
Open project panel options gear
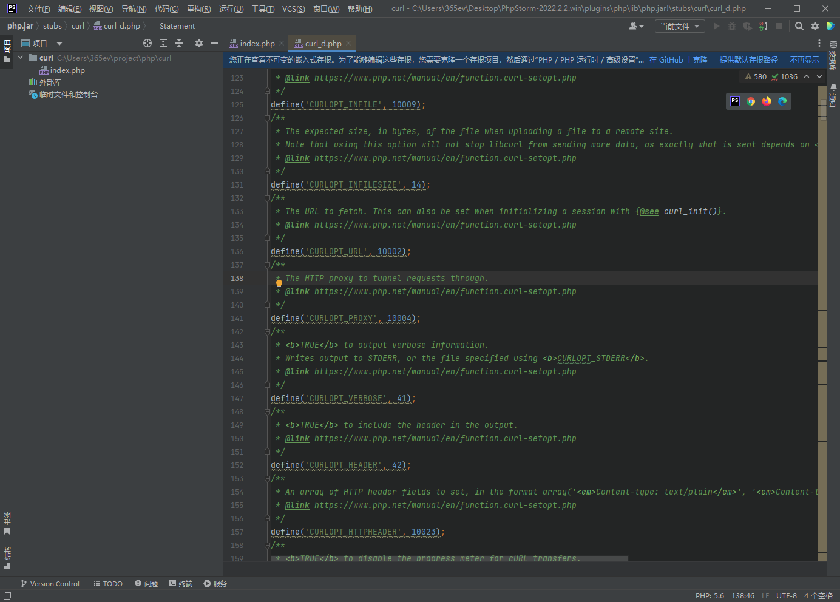(199, 43)
